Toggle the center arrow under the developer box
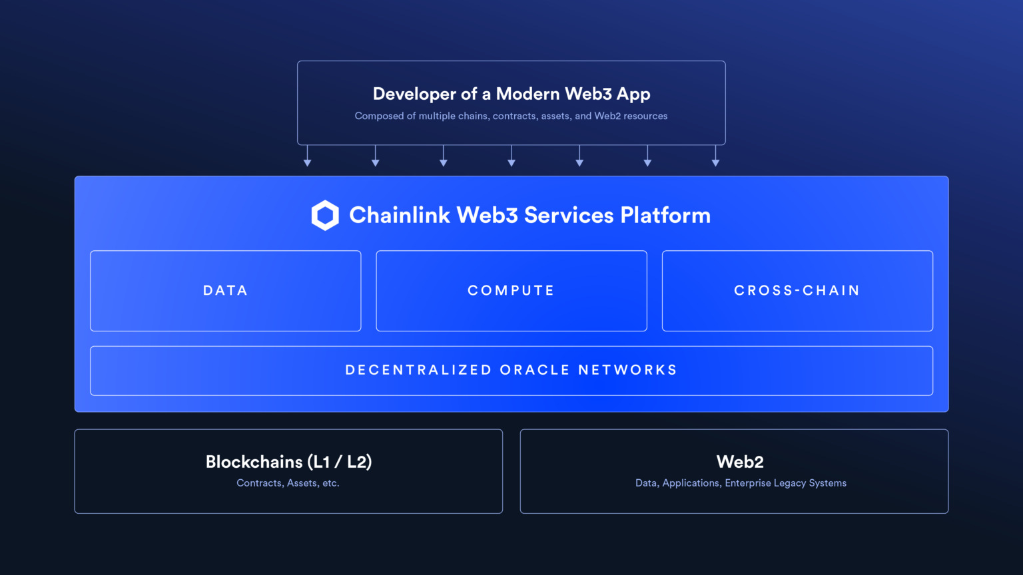1023x575 pixels. coord(511,158)
